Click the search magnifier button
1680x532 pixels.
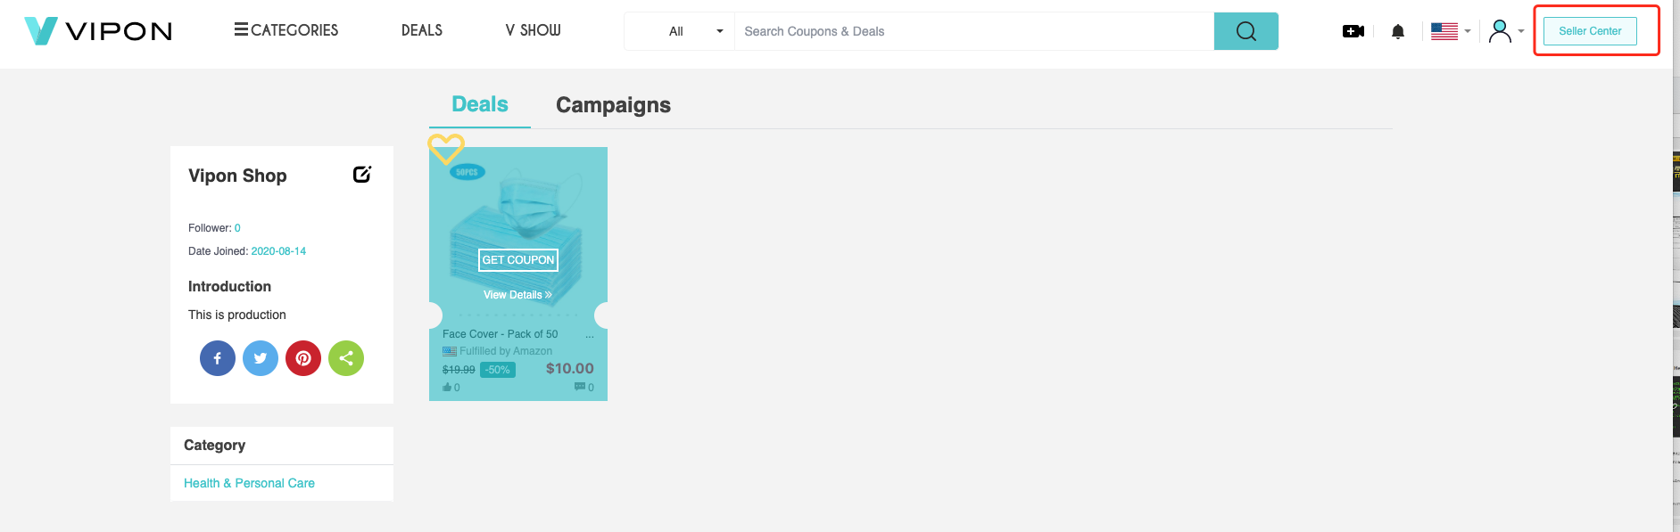tap(1246, 31)
